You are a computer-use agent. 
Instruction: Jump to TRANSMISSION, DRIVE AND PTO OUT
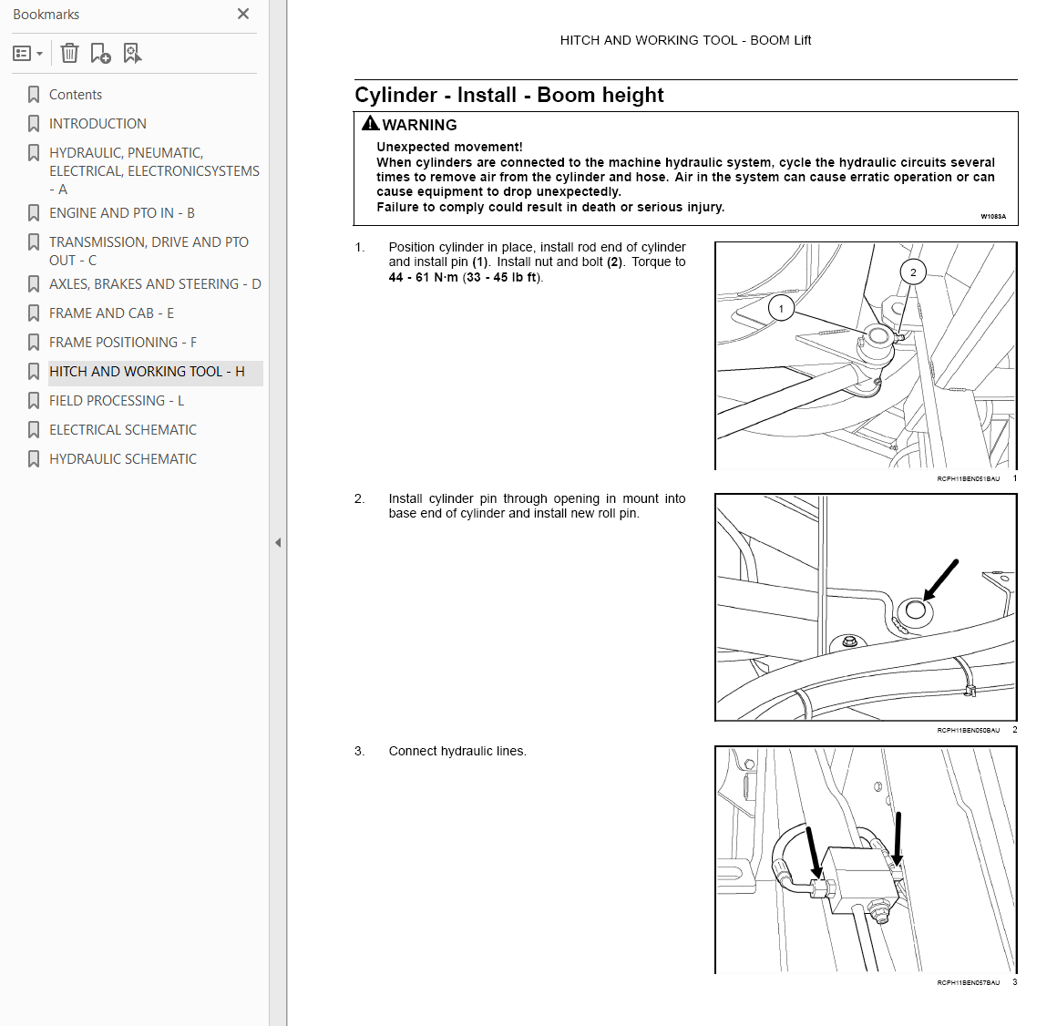(x=149, y=251)
